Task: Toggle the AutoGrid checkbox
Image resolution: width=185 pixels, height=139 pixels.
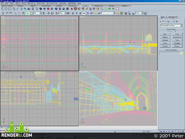Action: click(176, 31)
